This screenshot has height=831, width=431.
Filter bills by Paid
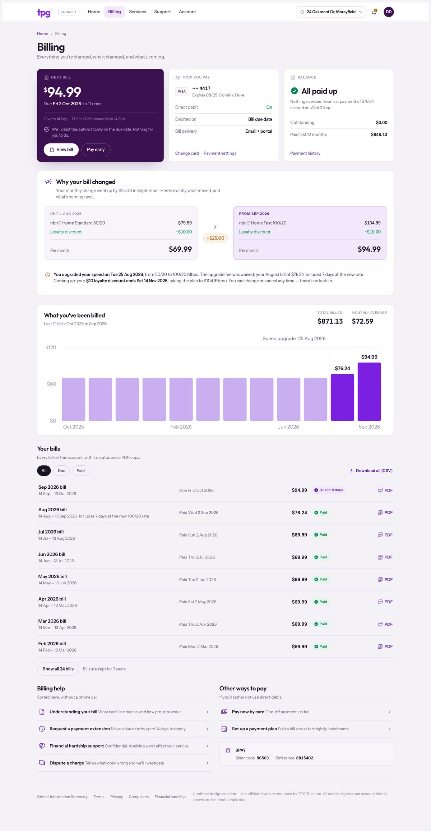[x=80, y=471]
